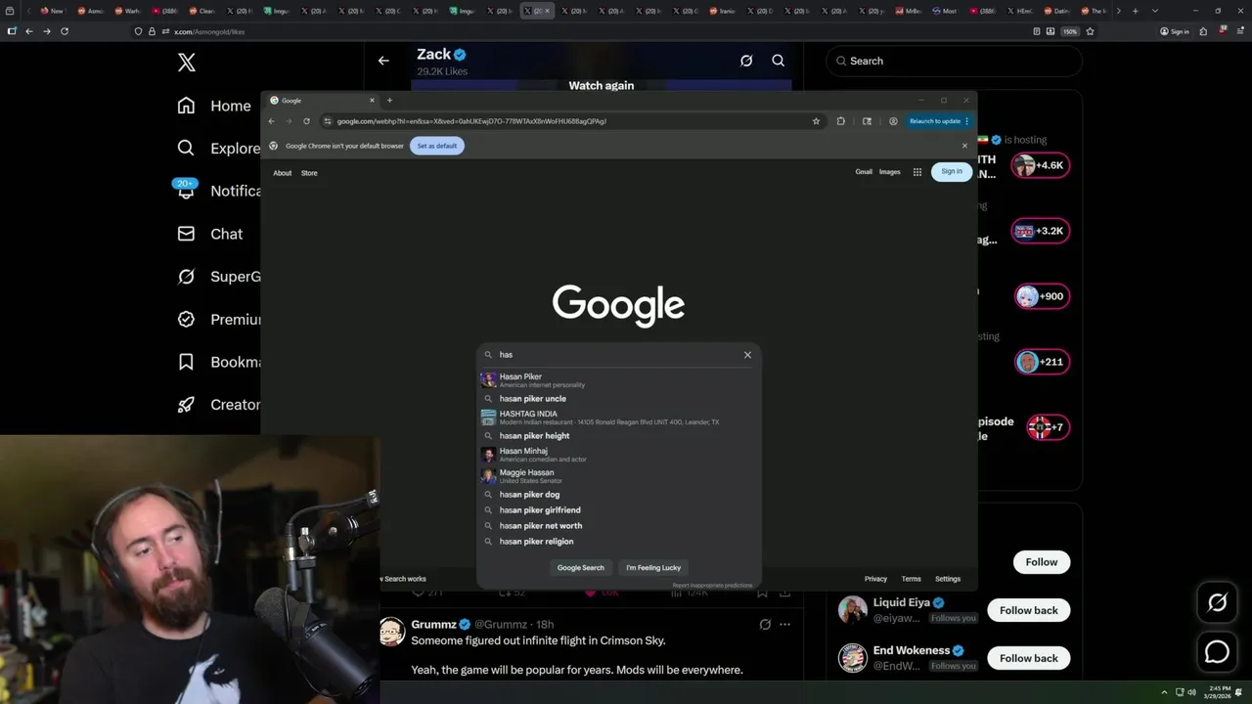Click the Grok icon beside SuperGrok
1252x704 pixels.
(x=186, y=277)
